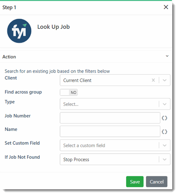Open merge field picker for Job Number
The width and height of the screenshot is (178, 195).
point(164,118)
